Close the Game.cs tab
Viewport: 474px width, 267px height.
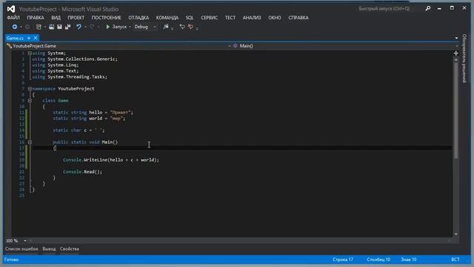click(x=36, y=38)
